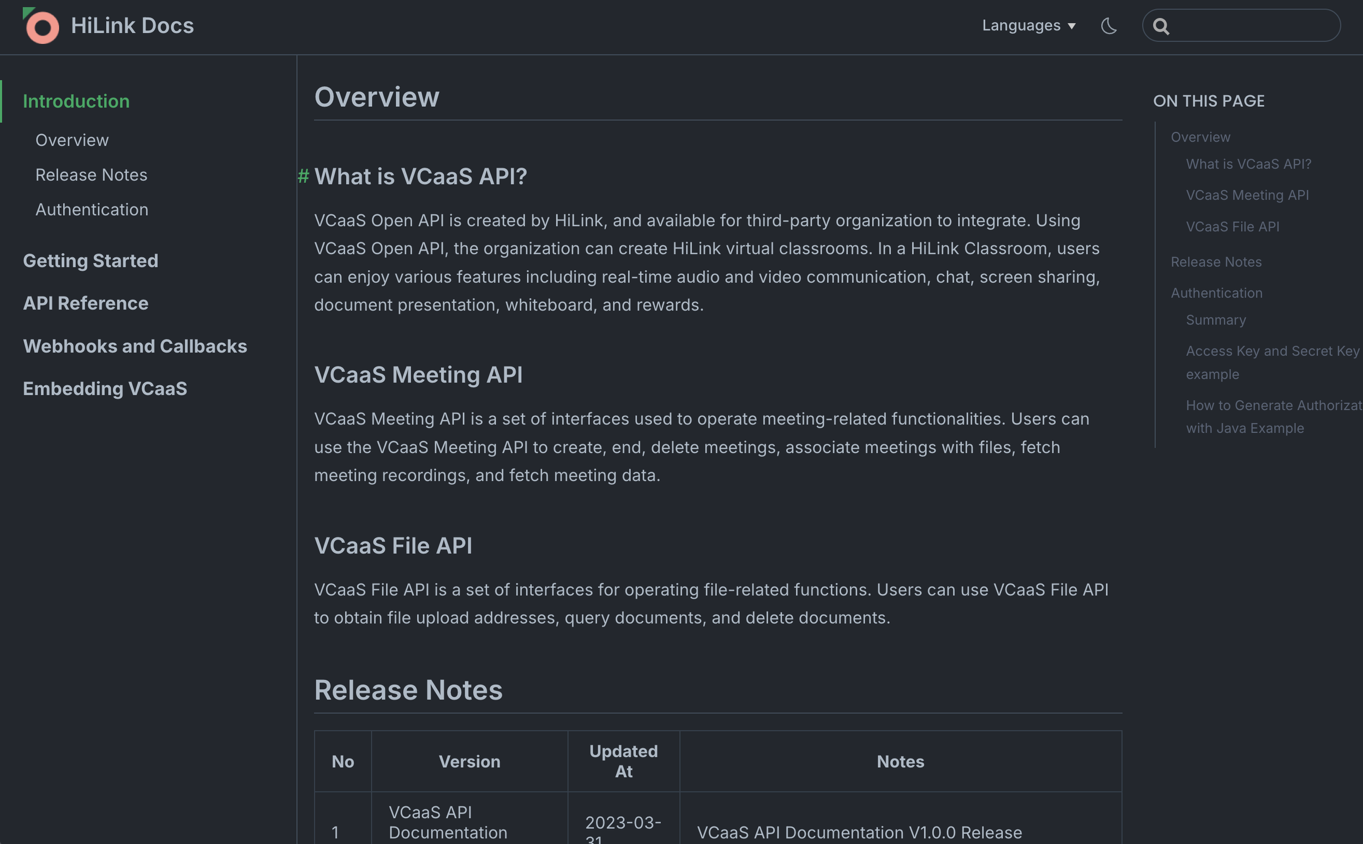The image size is (1363, 844).
Task: Open the Languages dropdown
Action: click(x=1029, y=26)
